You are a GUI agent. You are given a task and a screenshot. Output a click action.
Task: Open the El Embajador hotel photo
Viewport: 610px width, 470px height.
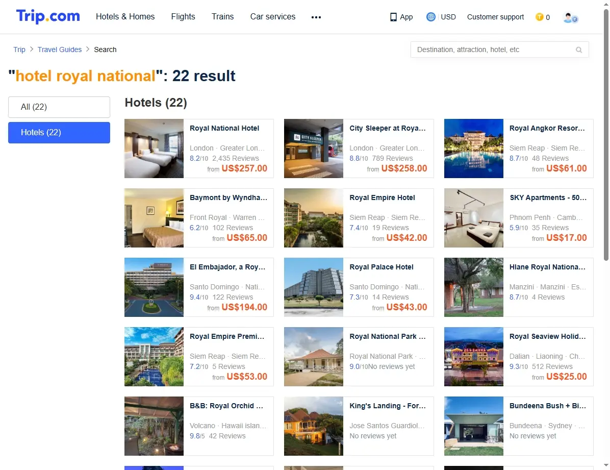[154, 287]
